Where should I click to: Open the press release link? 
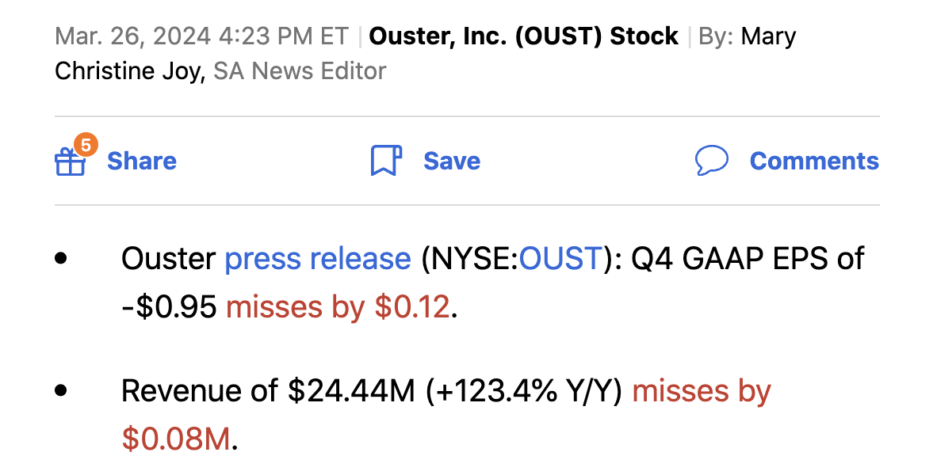pos(317,258)
